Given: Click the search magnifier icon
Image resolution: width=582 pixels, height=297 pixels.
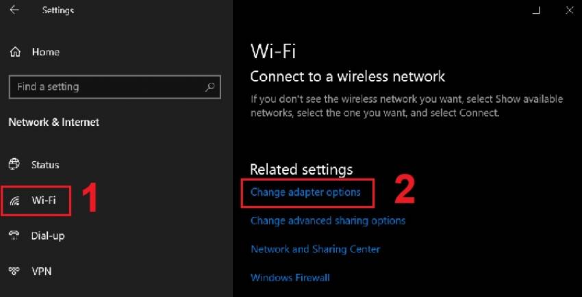Looking at the screenshot, I should tap(210, 87).
